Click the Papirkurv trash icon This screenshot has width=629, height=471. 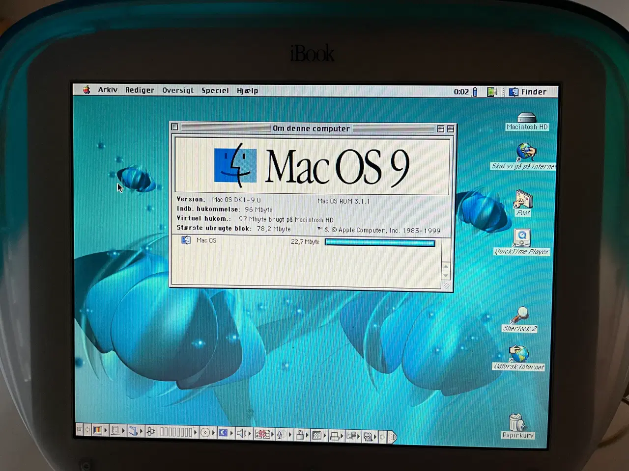pos(516,422)
